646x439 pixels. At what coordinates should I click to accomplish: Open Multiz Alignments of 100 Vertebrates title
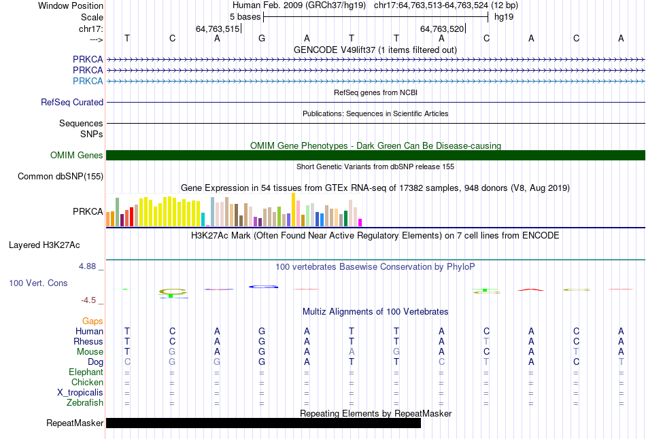click(x=375, y=312)
